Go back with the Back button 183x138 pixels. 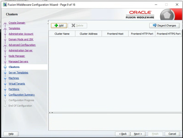(123, 134)
